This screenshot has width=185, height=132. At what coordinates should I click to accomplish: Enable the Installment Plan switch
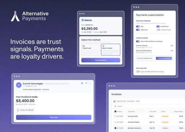(x=158, y=30)
